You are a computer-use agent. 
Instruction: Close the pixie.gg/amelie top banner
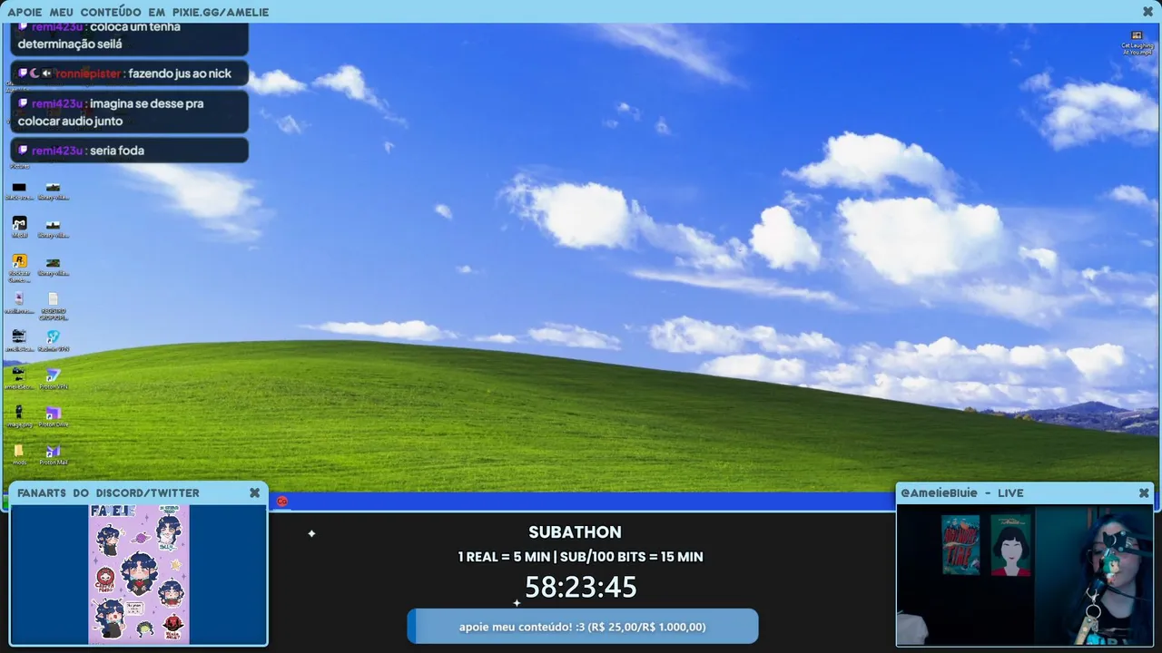click(x=1147, y=12)
